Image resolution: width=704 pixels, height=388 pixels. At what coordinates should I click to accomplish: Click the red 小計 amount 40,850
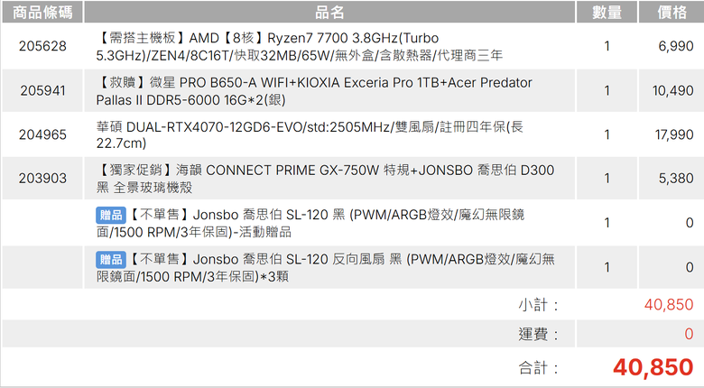pyautogui.click(x=669, y=305)
